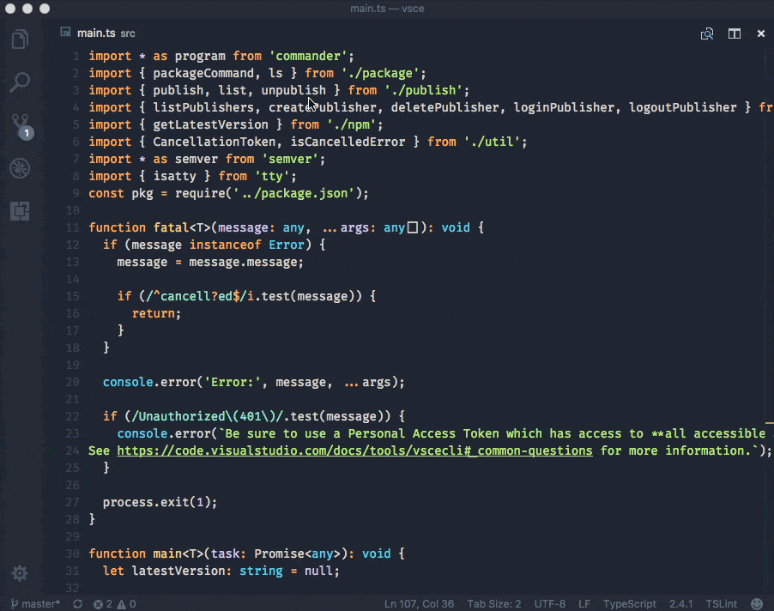Open the code.visualstudio.com vscecli link

[354, 451]
